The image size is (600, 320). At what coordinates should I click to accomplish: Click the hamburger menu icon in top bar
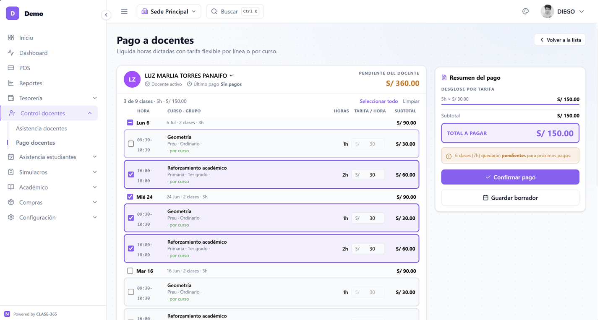[x=124, y=11]
